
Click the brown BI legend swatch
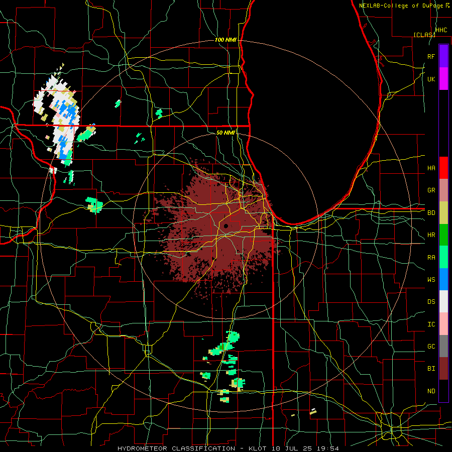point(443,369)
